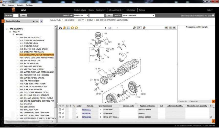Select the first layout view icon
Image resolution: width=219 pixels, height=128 pixels.
[166, 28]
